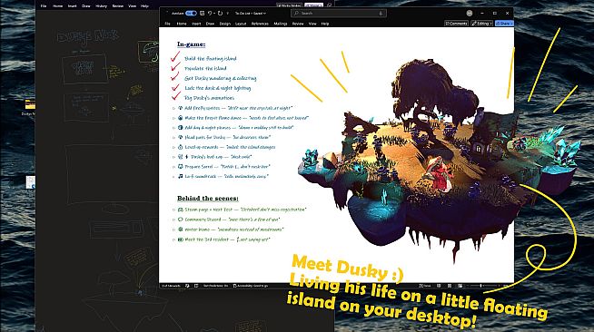Open the File menu in OneNote window
Screen dimensions: 594x332
coord(44,6)
